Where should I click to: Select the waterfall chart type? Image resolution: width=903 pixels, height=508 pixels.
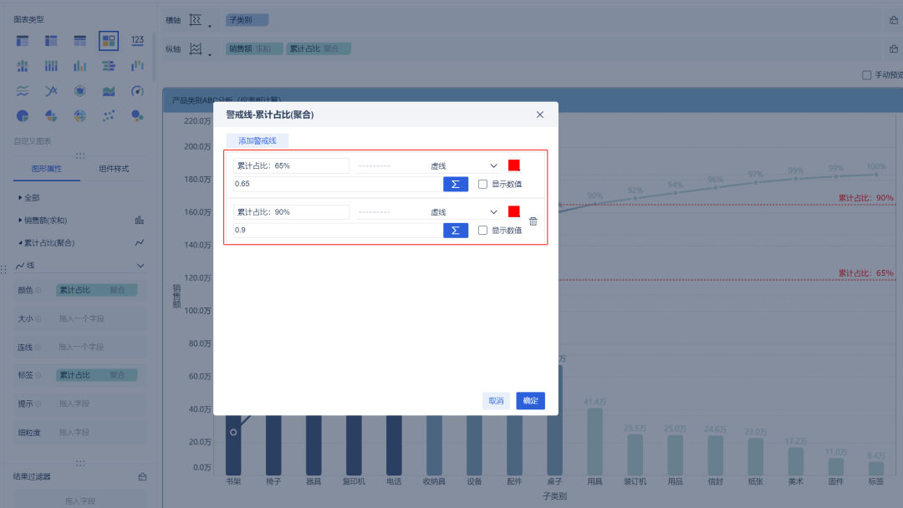point(137,66)
